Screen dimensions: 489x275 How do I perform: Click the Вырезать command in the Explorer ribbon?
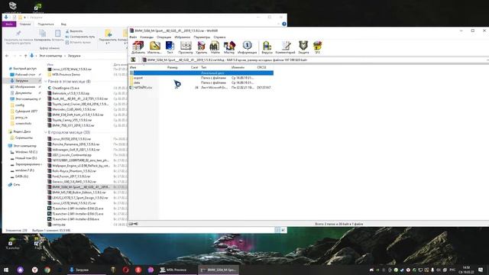point(74,31)
